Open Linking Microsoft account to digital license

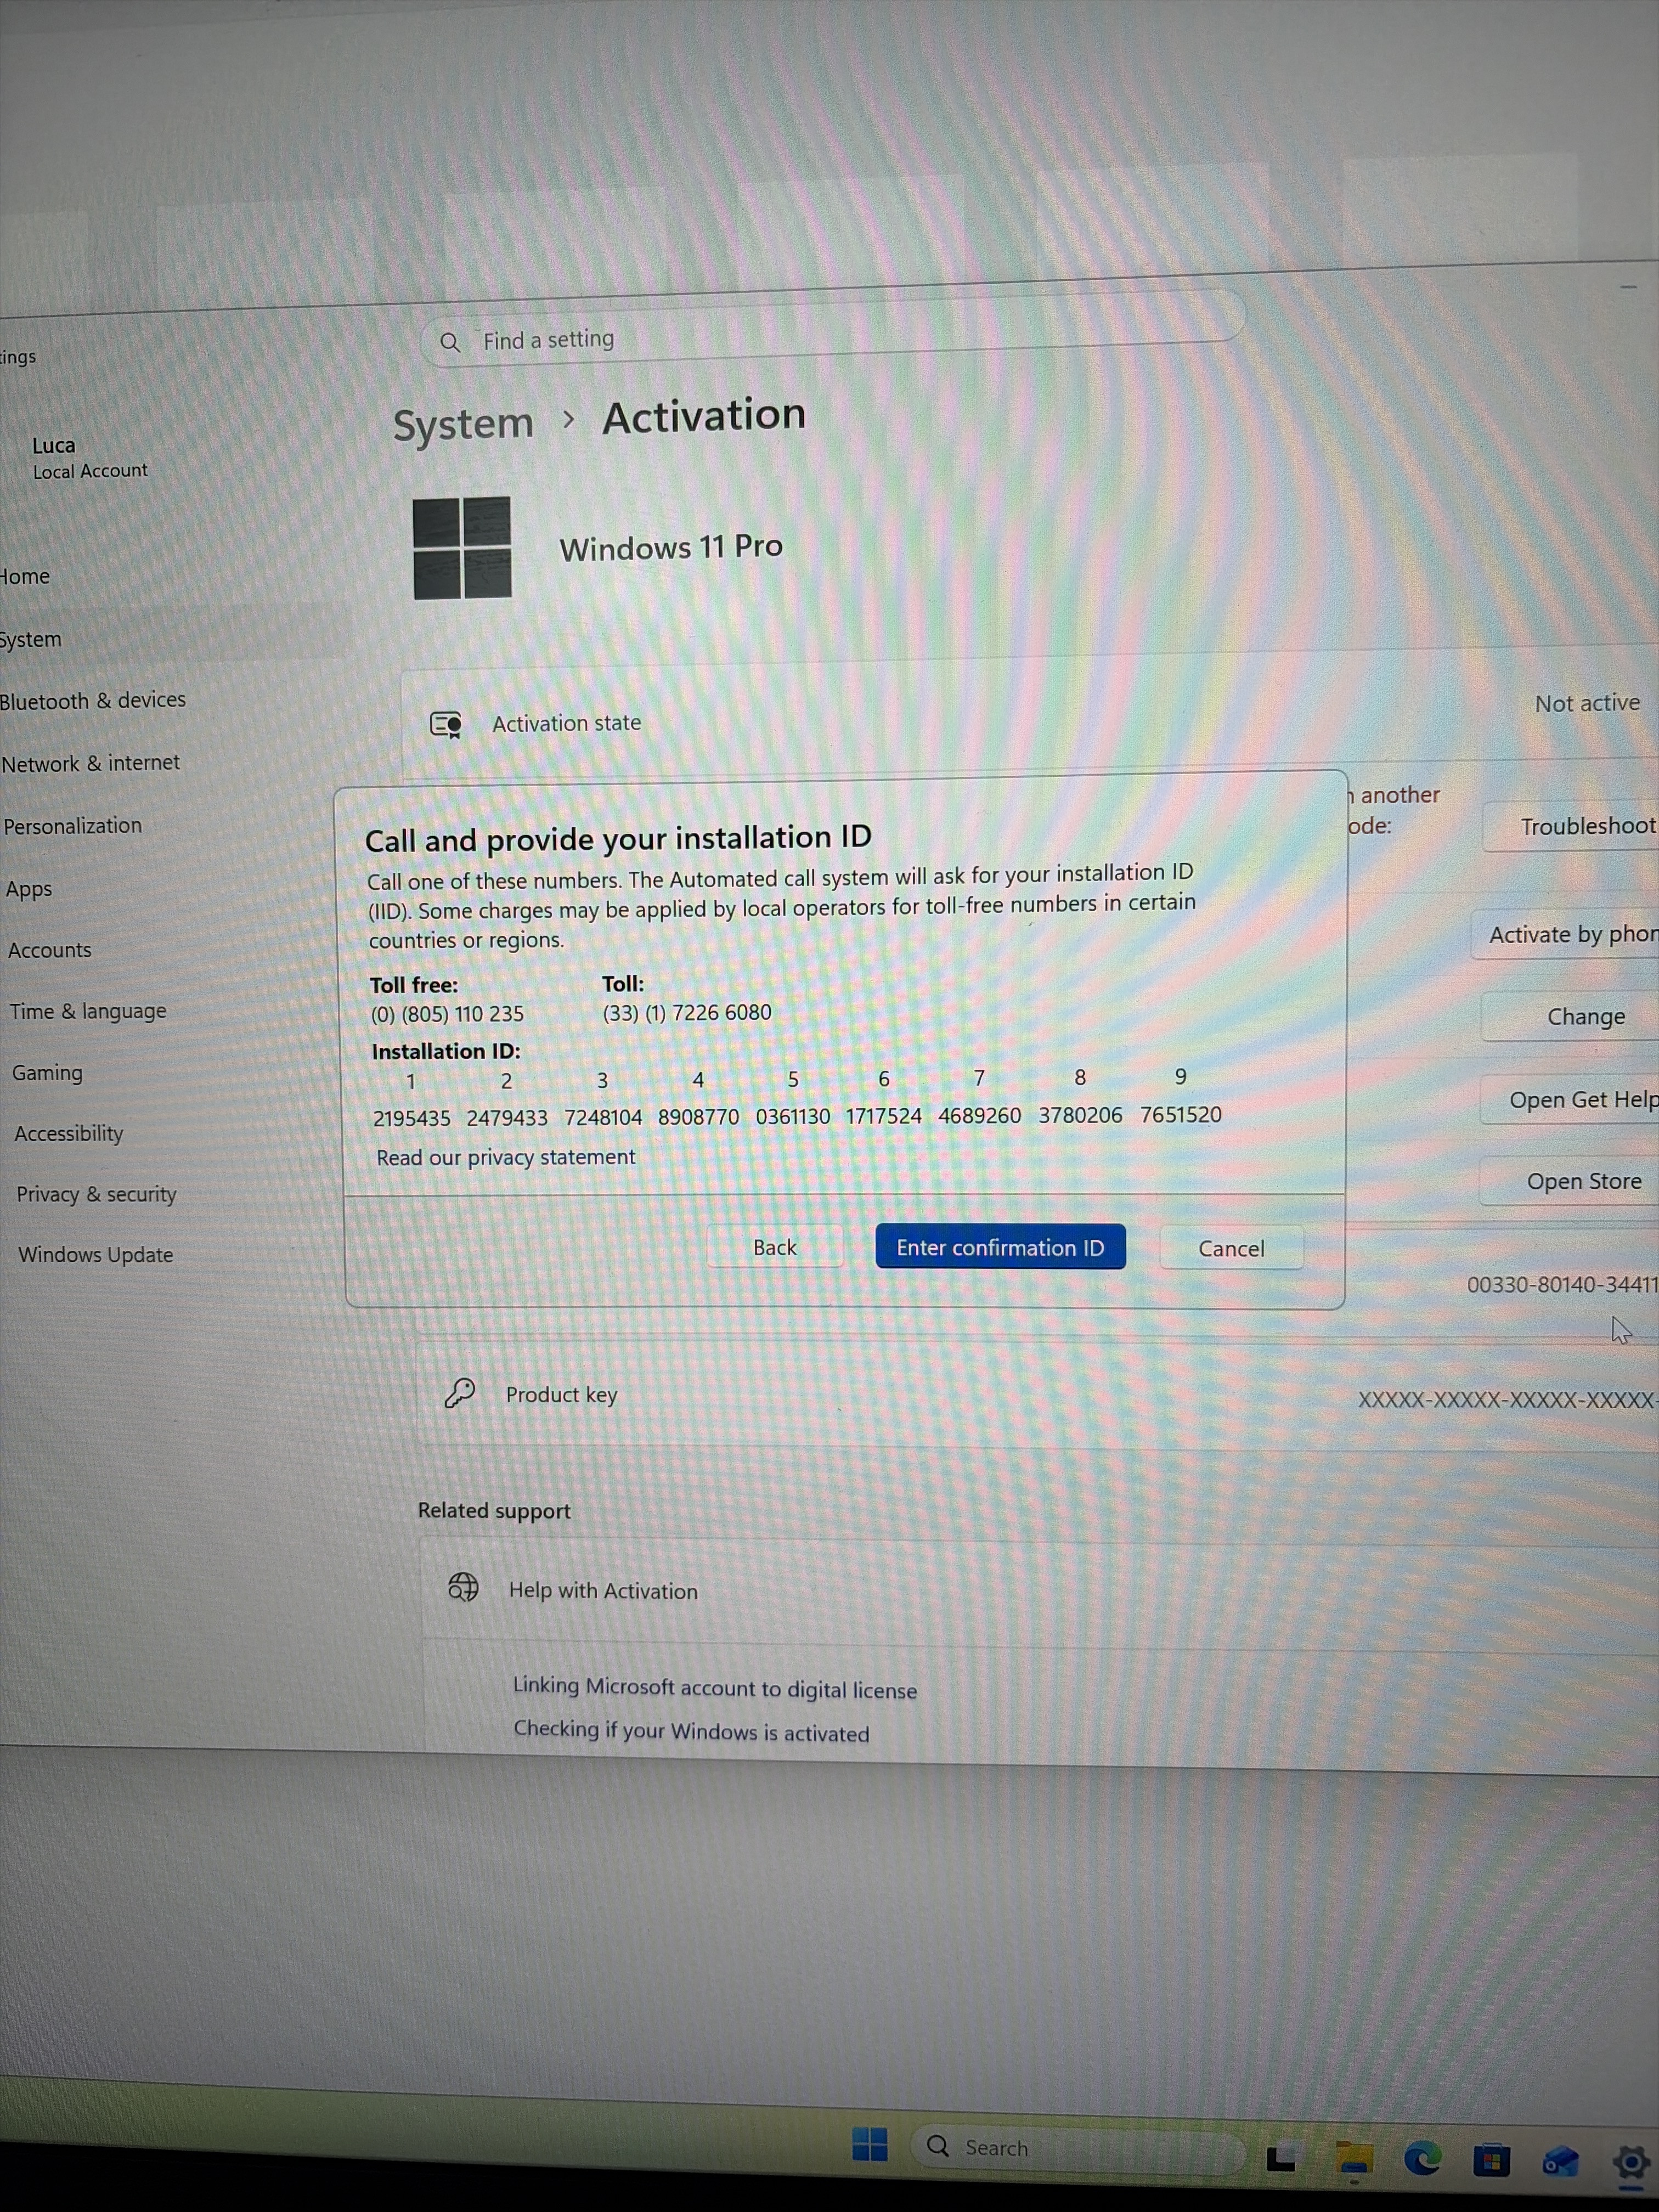(x=715, y=1688)
